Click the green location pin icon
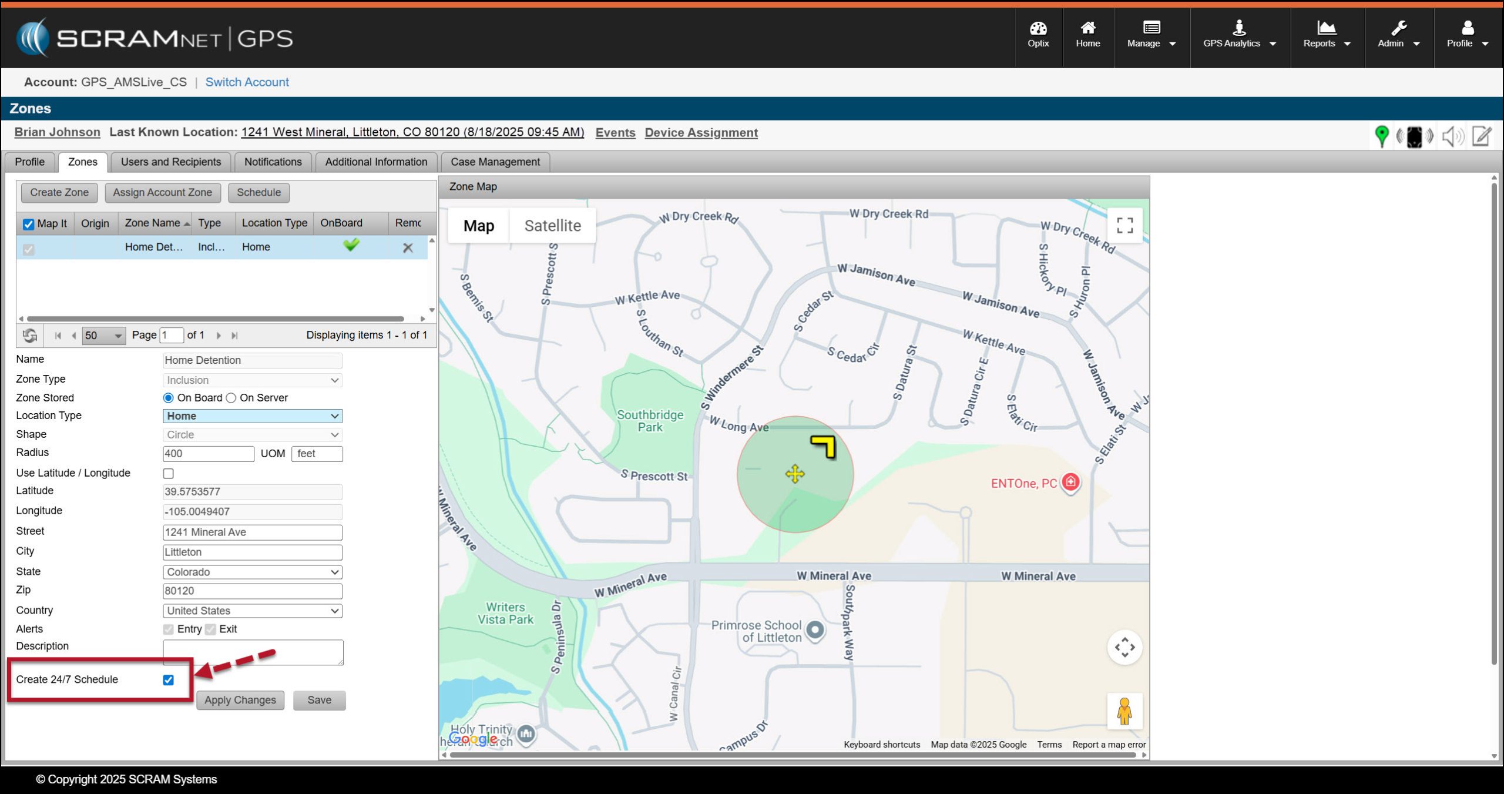 pyautogui.click(x=1381, y=136)
